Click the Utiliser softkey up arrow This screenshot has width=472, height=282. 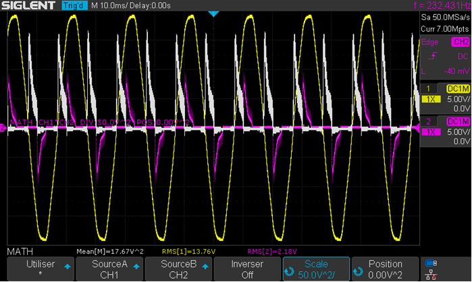[x=68, y=267]
